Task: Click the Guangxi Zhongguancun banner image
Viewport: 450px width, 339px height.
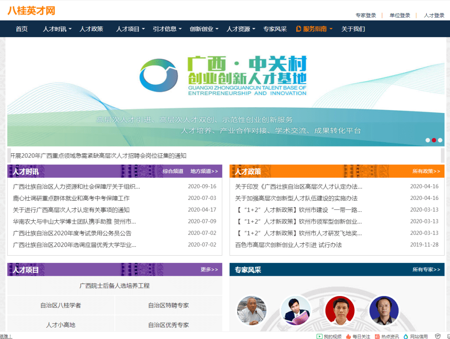Action: (x=226, y=92)
